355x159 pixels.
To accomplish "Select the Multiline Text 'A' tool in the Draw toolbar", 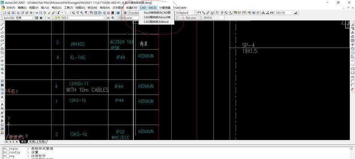I will [2, 97].
